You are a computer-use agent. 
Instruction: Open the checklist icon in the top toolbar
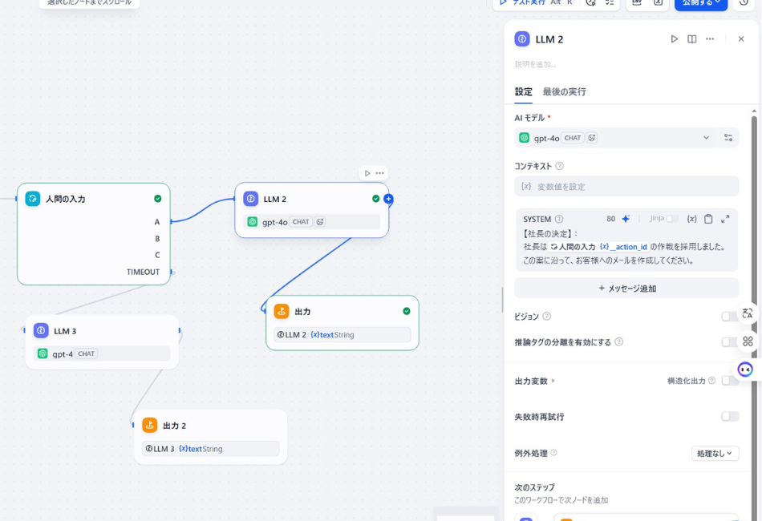(610, 4)
